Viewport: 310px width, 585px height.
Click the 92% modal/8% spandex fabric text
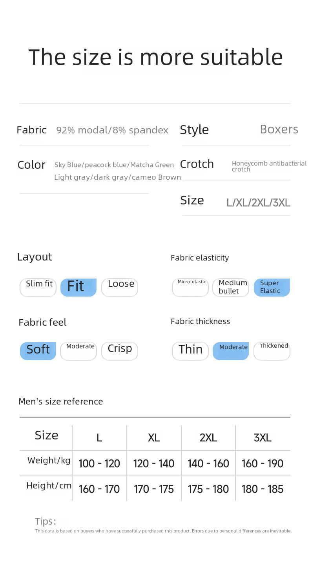(x=112, y=130)
